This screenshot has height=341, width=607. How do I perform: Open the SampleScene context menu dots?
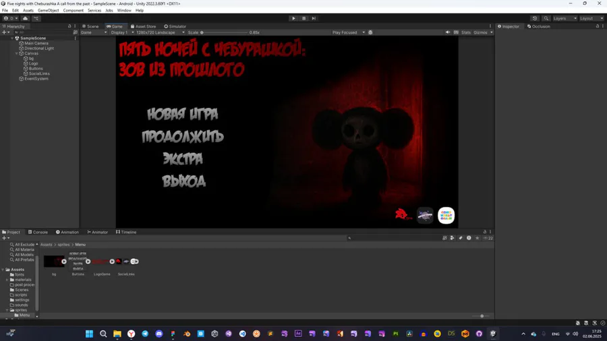click(x=75, y=38)
